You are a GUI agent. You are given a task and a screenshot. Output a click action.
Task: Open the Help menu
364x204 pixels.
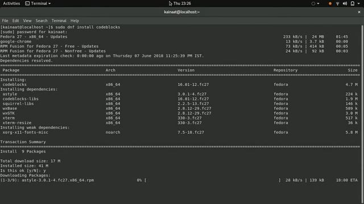(x=75, y=20)
